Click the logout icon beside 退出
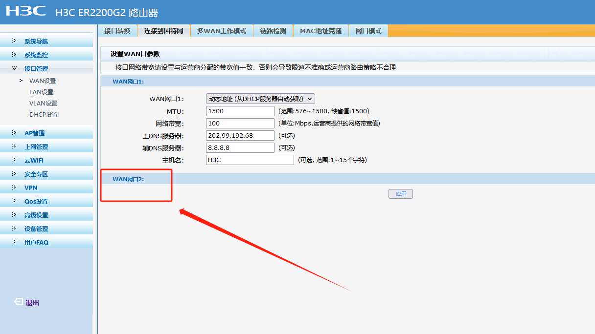595x334 pixels. 18,302
